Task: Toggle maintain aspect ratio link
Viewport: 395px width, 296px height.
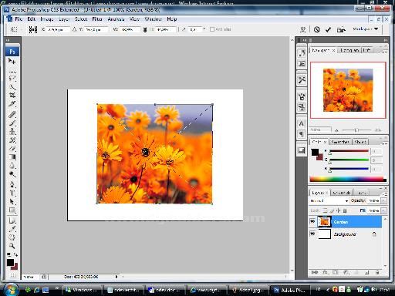Action: 145,30
